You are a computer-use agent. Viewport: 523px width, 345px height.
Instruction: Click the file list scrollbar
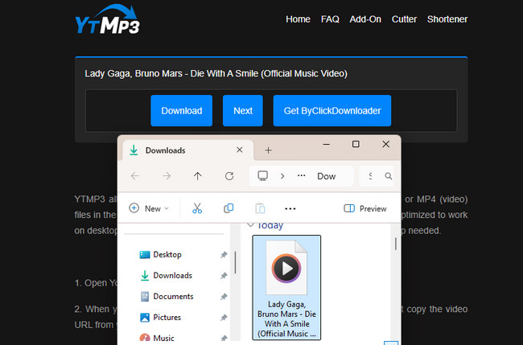point(396,244)
